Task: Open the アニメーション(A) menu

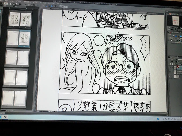Action: tap(9, 1)
